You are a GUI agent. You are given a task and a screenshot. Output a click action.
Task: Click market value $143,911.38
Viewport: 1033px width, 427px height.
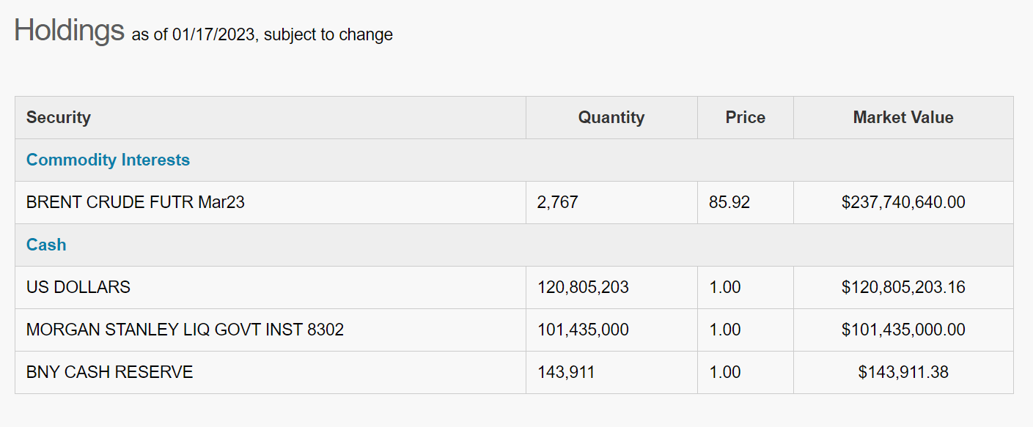[x=903, y=372]
